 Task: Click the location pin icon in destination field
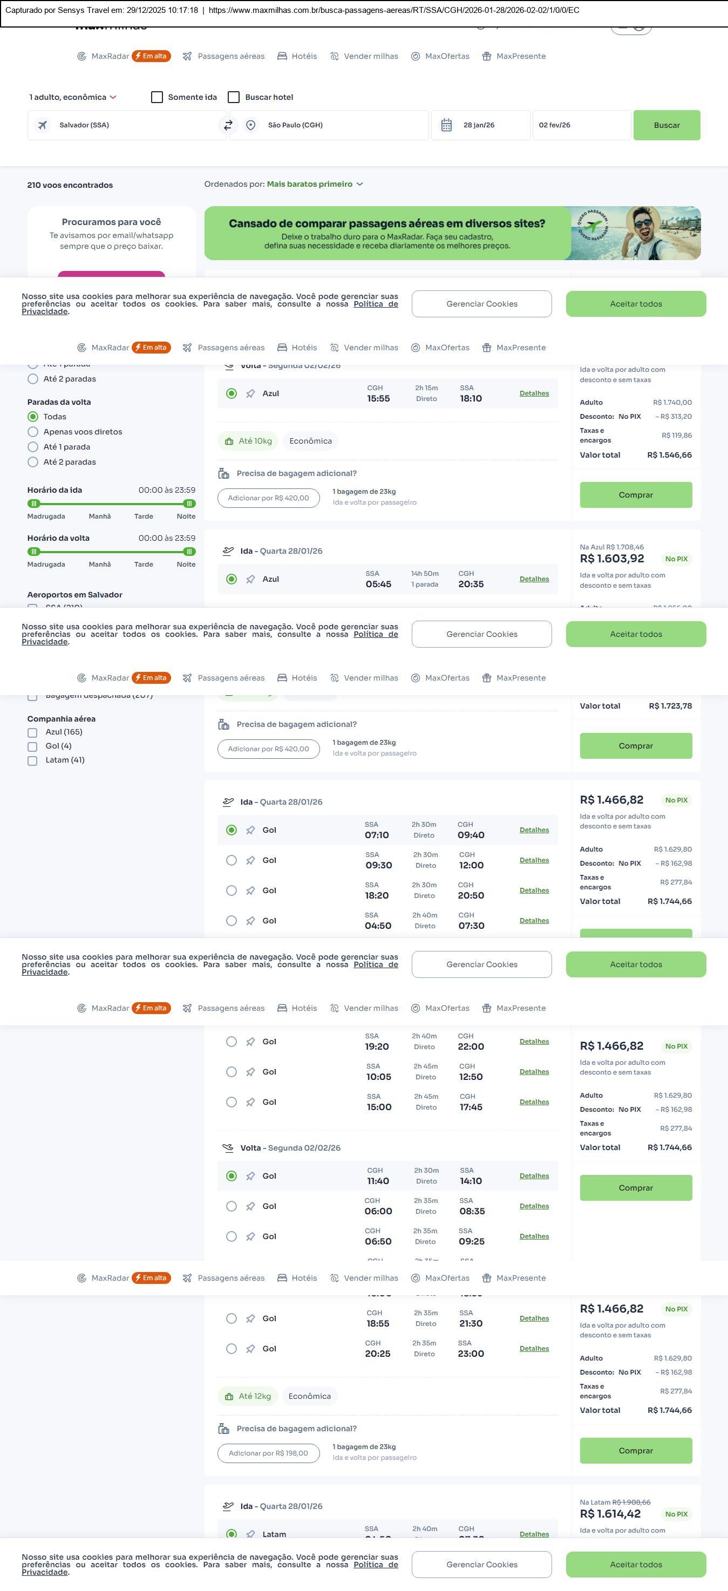251,125
